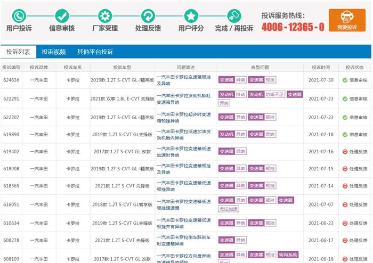Click the 用户投诉 phone step icon
Screen dimensions: 373x263
pyautogui.click(x=19, y=16)
